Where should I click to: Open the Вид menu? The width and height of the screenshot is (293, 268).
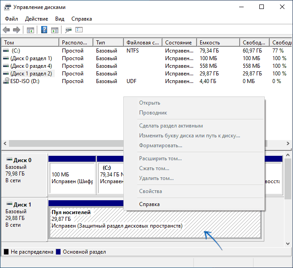click(x=60, y=19)
